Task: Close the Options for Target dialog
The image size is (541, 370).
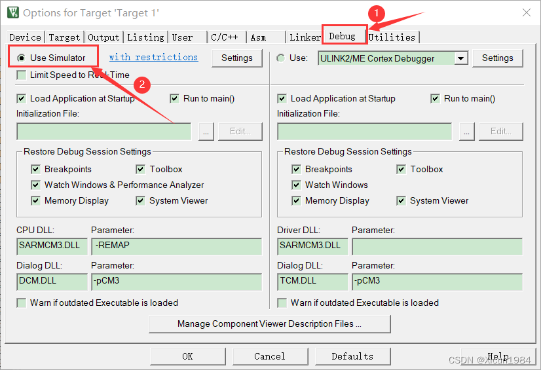Action: click(527, 12)
